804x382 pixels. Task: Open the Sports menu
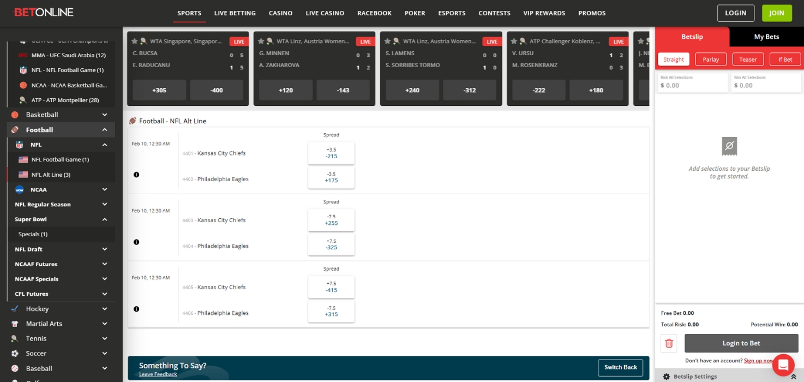tap(189, 13)
